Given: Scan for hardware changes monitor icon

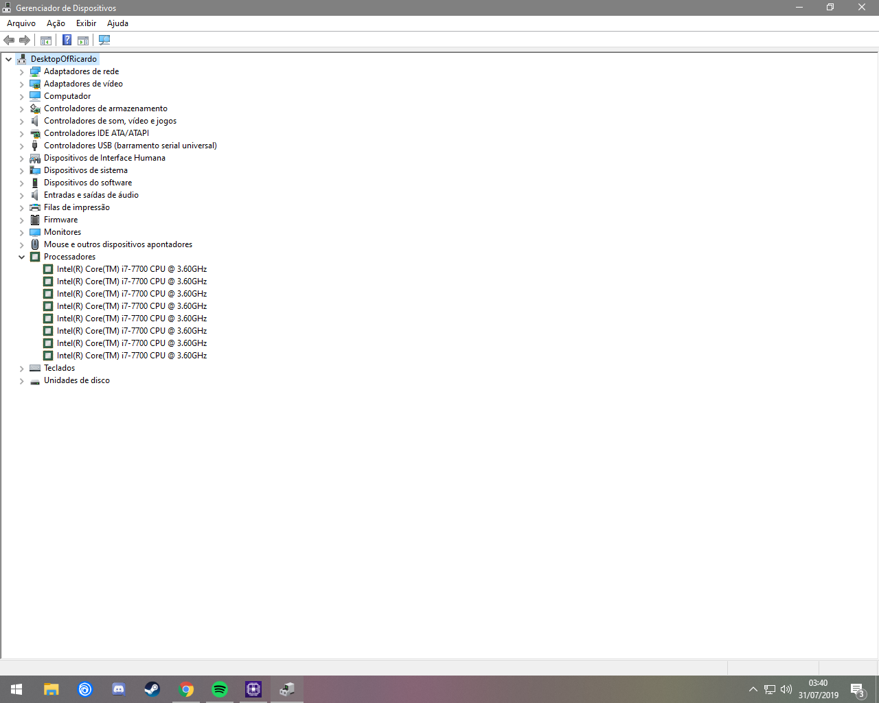Looking at the screenshot, I should tap(104, 41).
